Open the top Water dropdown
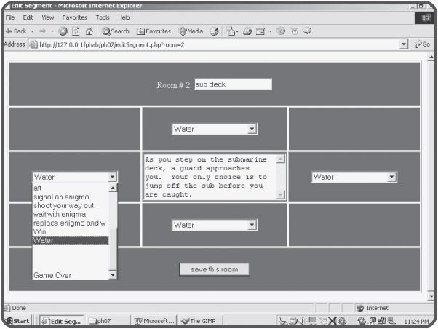This screenshot has width=438, height=329. pyautogui.click(x=215, y=129)
